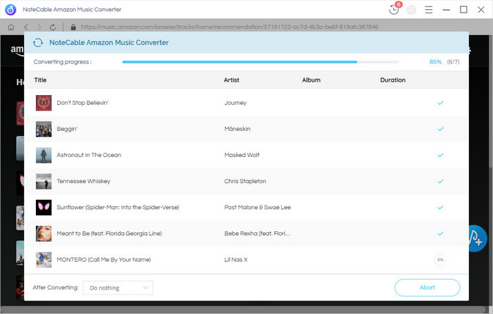Click artist Bebe Rexha

pyautogui.click(x=257, y=234)
